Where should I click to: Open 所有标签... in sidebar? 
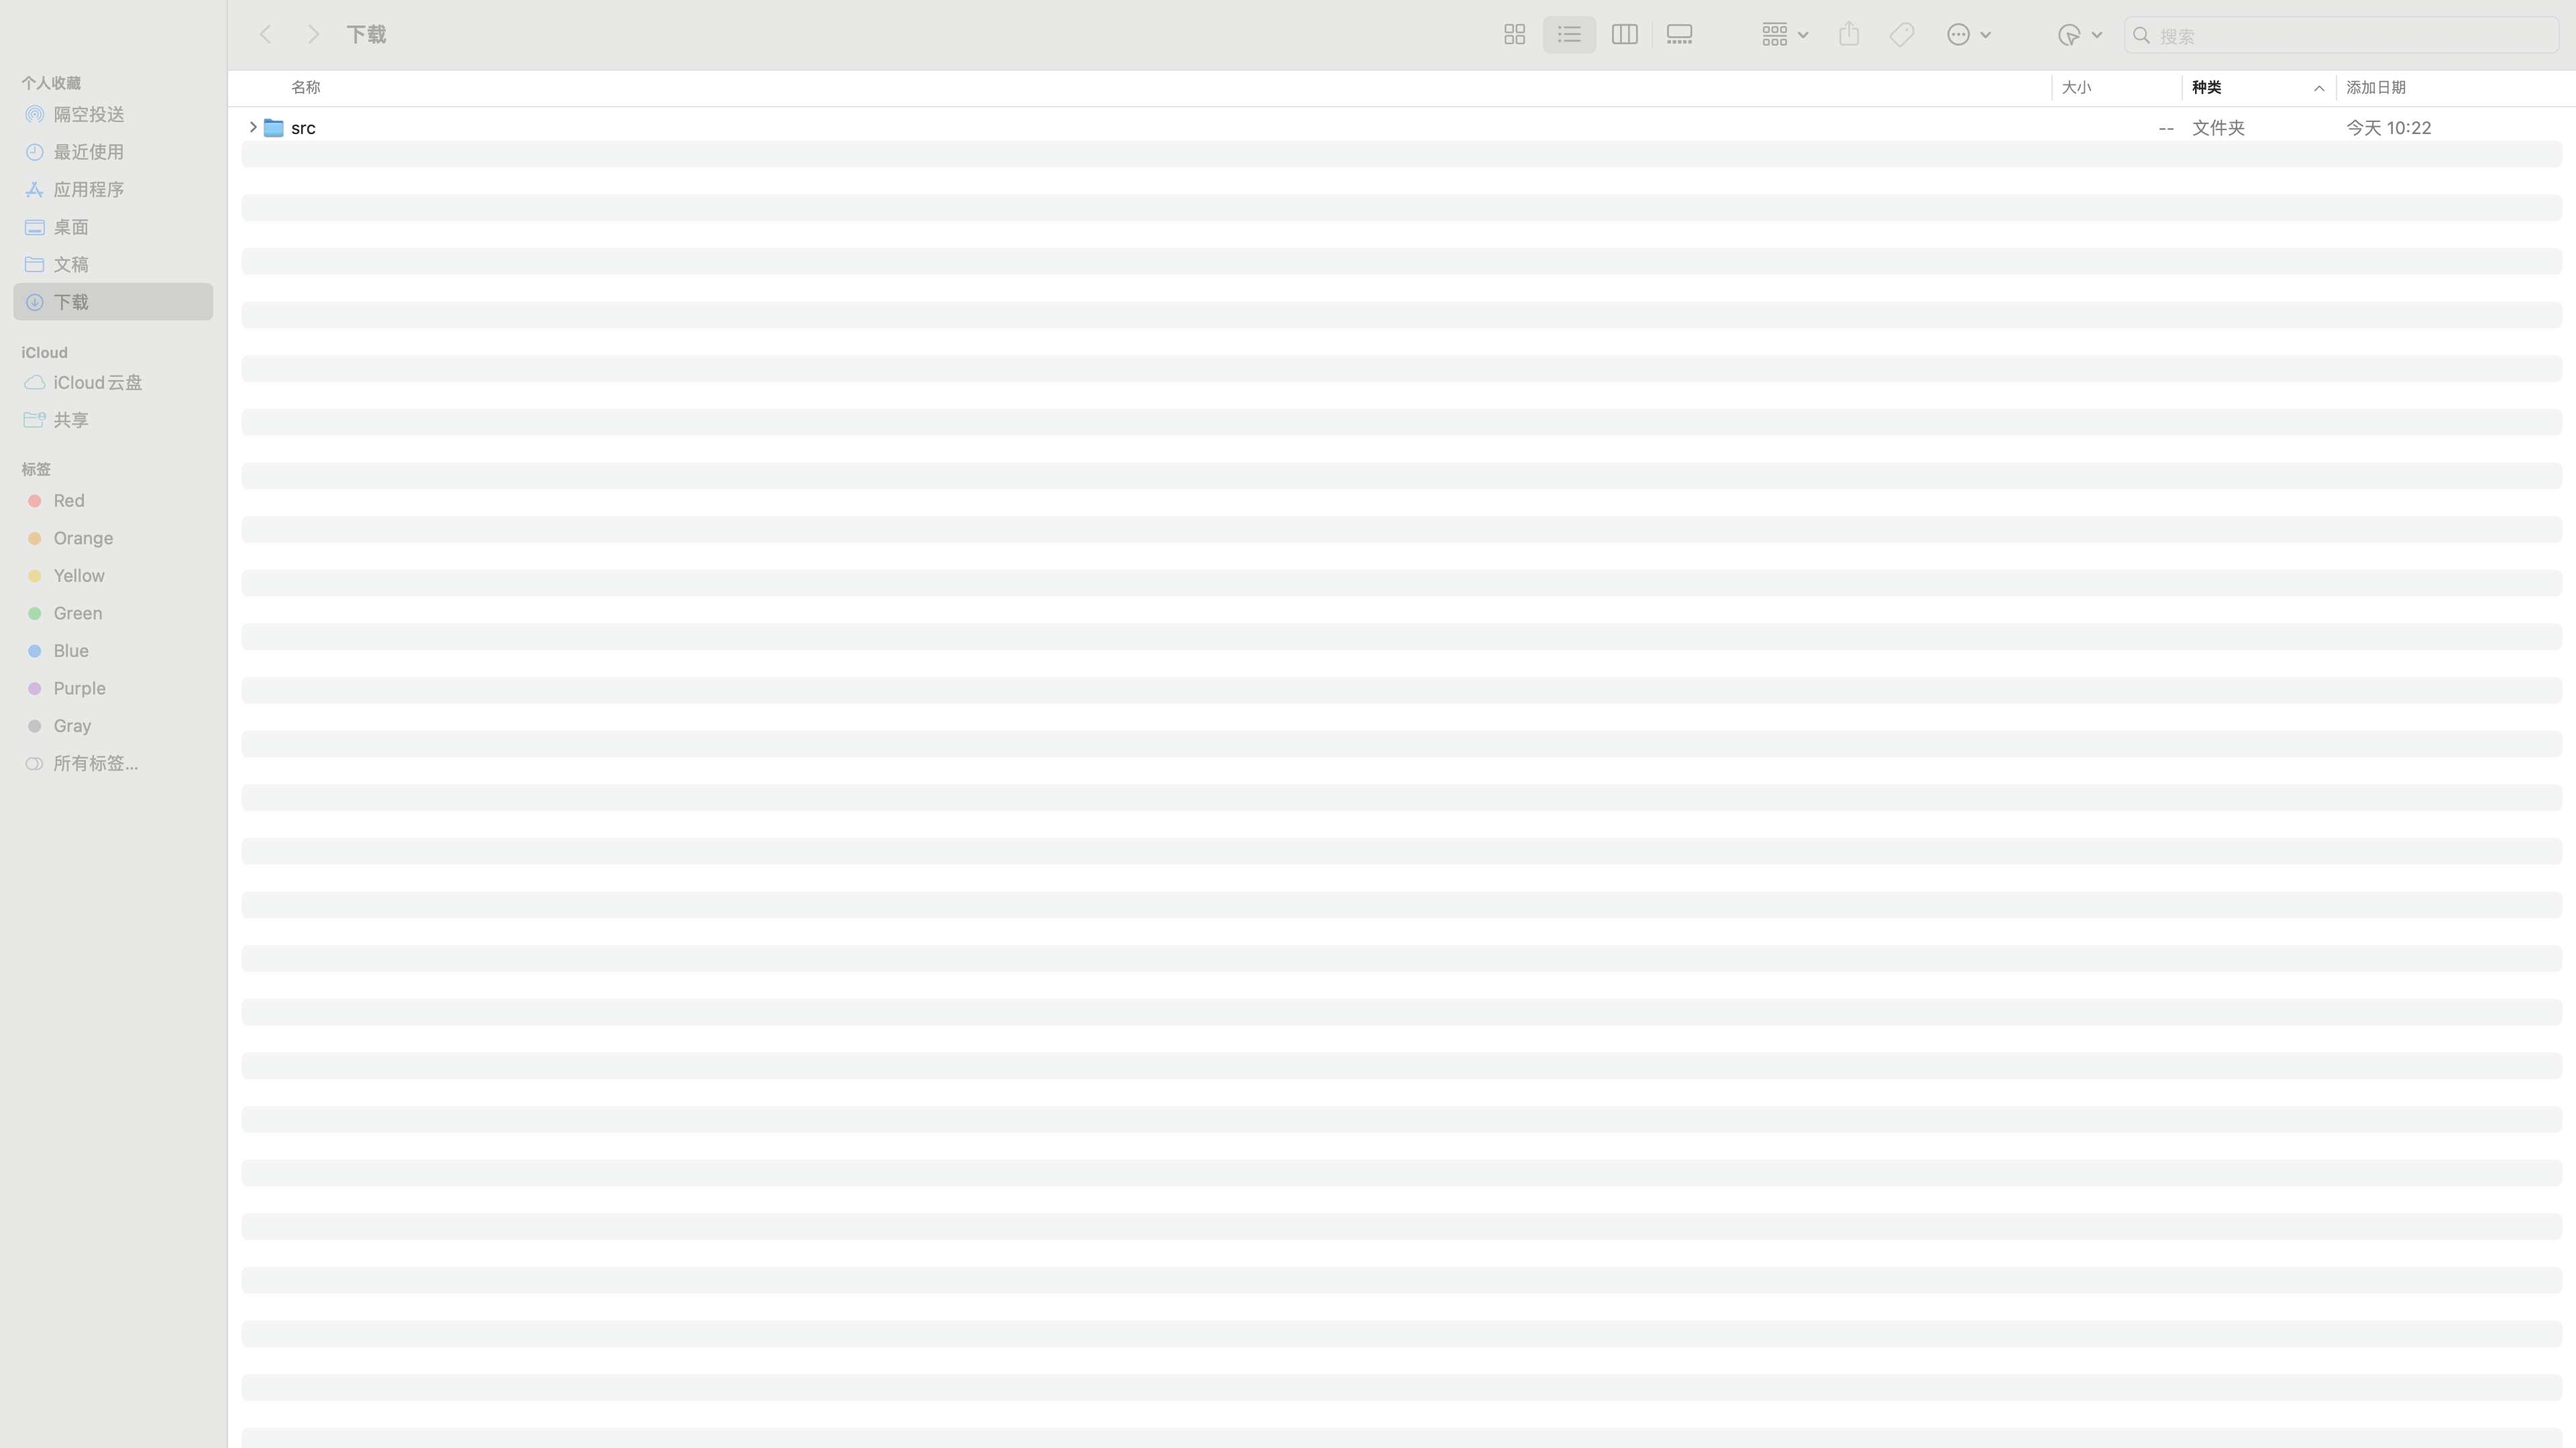(x=113, y=764)
